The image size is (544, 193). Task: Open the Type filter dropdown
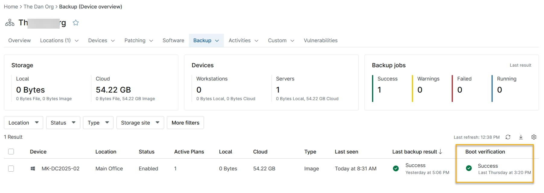coord(98,123)
